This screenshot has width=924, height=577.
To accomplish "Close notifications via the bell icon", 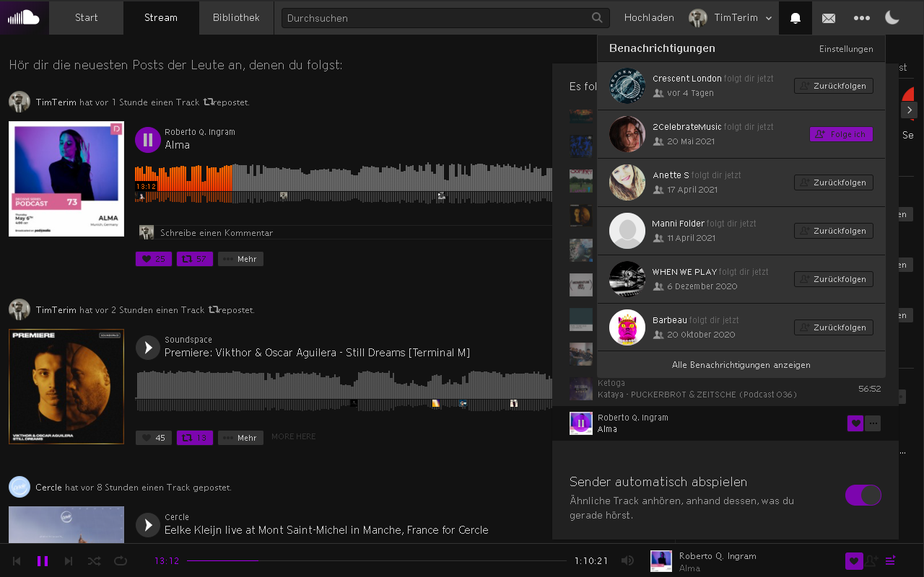I will coord(796,17).
